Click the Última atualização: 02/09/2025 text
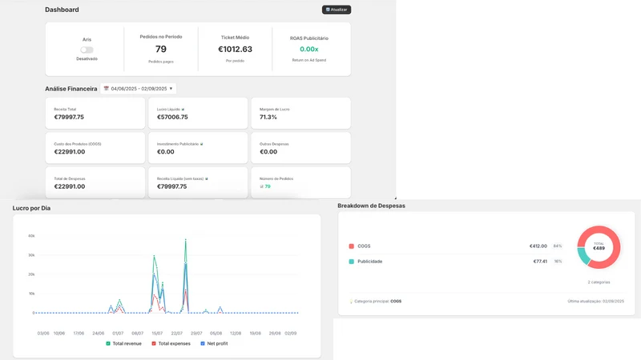Image resolution: width=641 pixels, height=360 pixels. [x=595, y=302]
